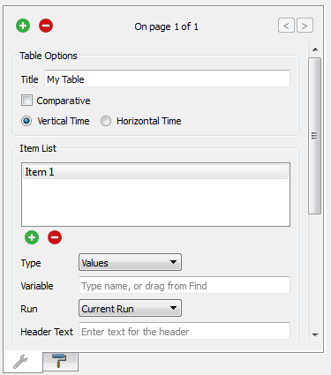Open the wrench settings tab

tap(23, 362)
